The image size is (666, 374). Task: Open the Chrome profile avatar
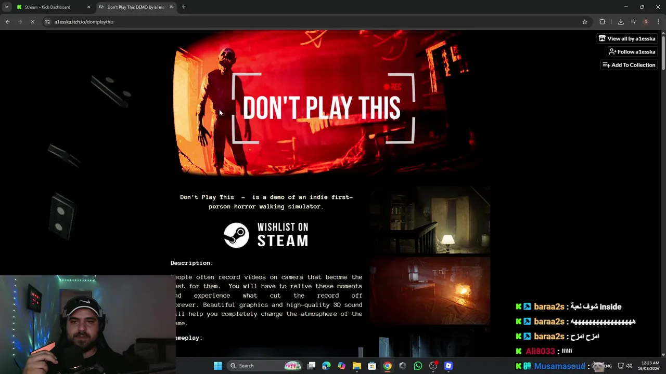coord(646,22)
